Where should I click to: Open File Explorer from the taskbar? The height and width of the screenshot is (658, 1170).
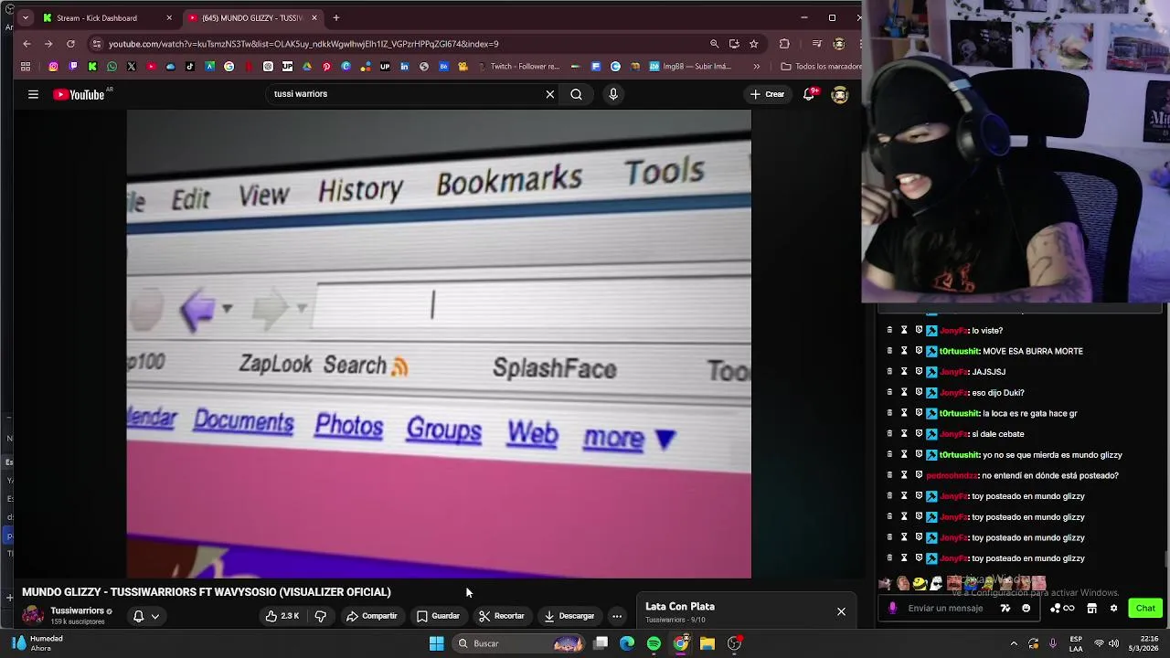tap(707, 643)
